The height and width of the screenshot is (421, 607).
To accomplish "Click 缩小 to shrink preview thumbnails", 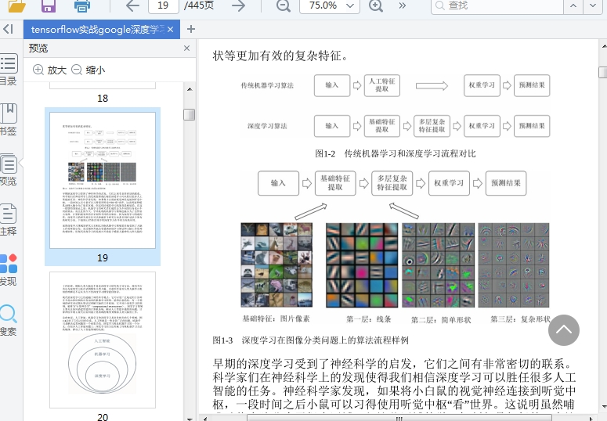I will pos(88,70).
